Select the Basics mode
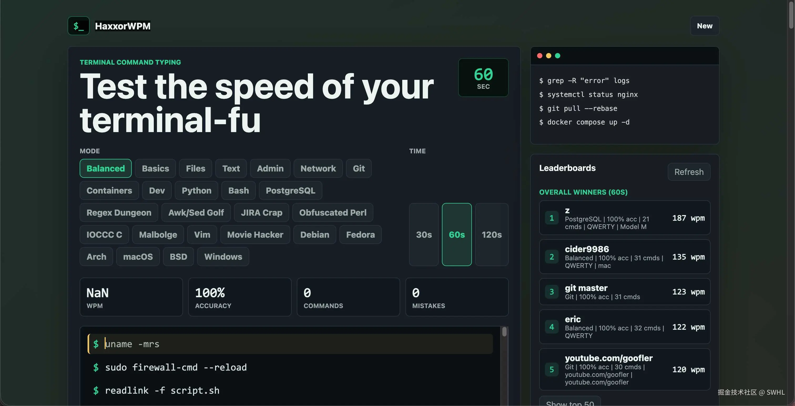This screenshot has height=406, width=795. [x=155, y=168]
